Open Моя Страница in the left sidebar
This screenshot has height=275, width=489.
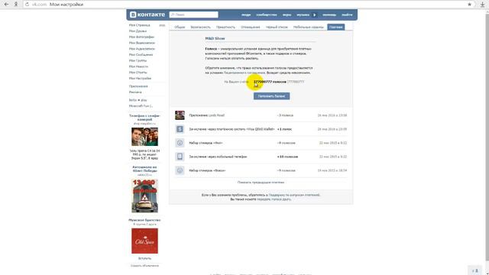click(139, 25)
